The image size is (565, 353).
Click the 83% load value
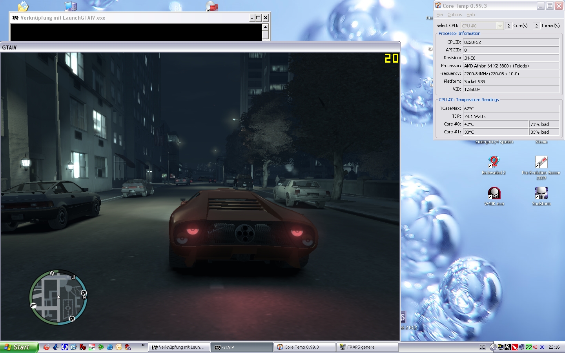click(x=544, y=132)
